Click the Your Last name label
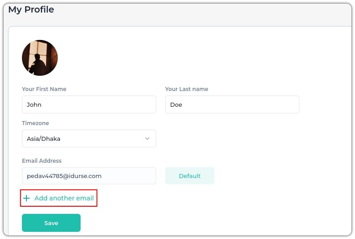355x239 pixels. coord(187,89)
